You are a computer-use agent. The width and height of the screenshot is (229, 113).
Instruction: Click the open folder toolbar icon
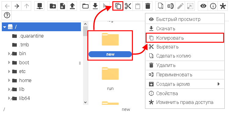click(x=85, y=6)
